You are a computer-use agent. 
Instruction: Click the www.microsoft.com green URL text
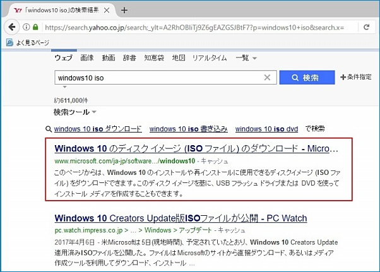point(125,161)
